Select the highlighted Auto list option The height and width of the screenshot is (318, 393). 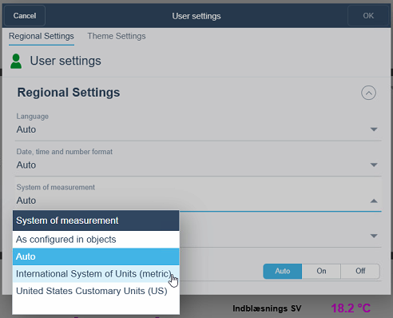(x=96, y=256)
